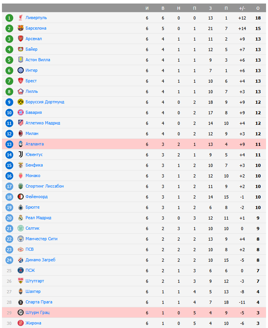Click the Barcelona club crest icon
This screenshot has width=268, height=328.
21,28
